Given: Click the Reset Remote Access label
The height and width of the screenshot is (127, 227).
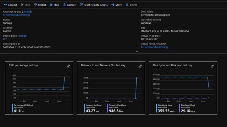Looking at the screenshot, I should point(95,5).
